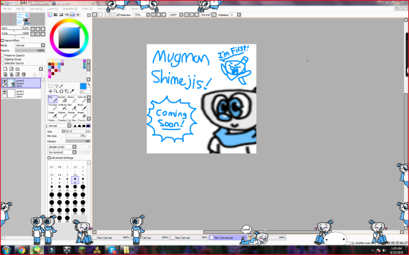Choose the hand pan tool
The image size is (409, 255).
66,91
